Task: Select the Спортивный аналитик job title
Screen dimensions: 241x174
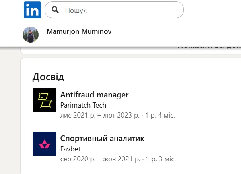Action: click(102, 139)
